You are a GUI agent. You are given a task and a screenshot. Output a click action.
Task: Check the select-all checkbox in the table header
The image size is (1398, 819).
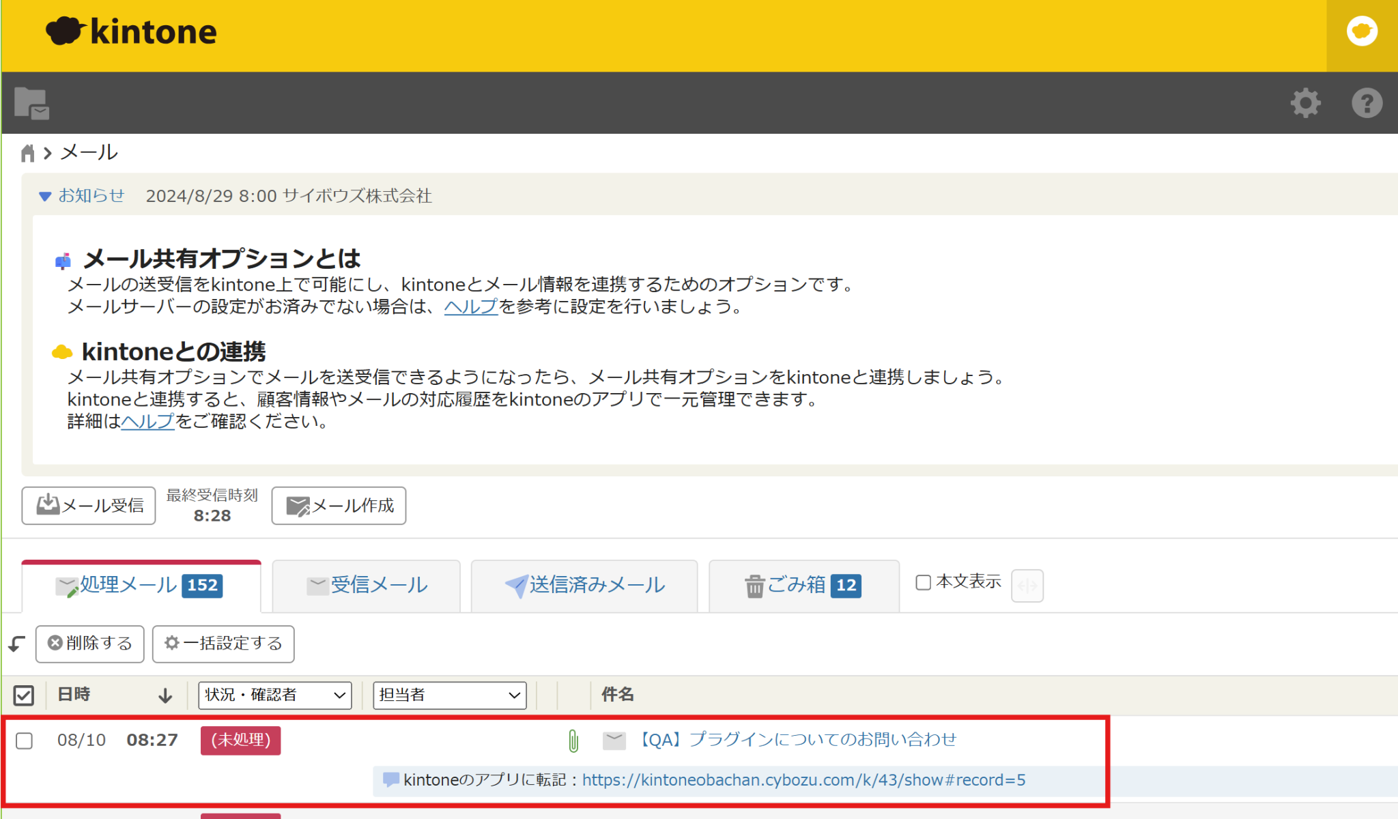[x=24, y=695]
